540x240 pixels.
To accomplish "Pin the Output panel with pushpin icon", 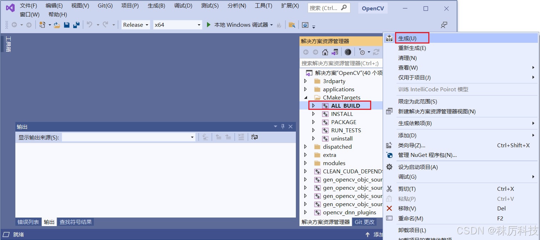I will [x=283, y=127].
